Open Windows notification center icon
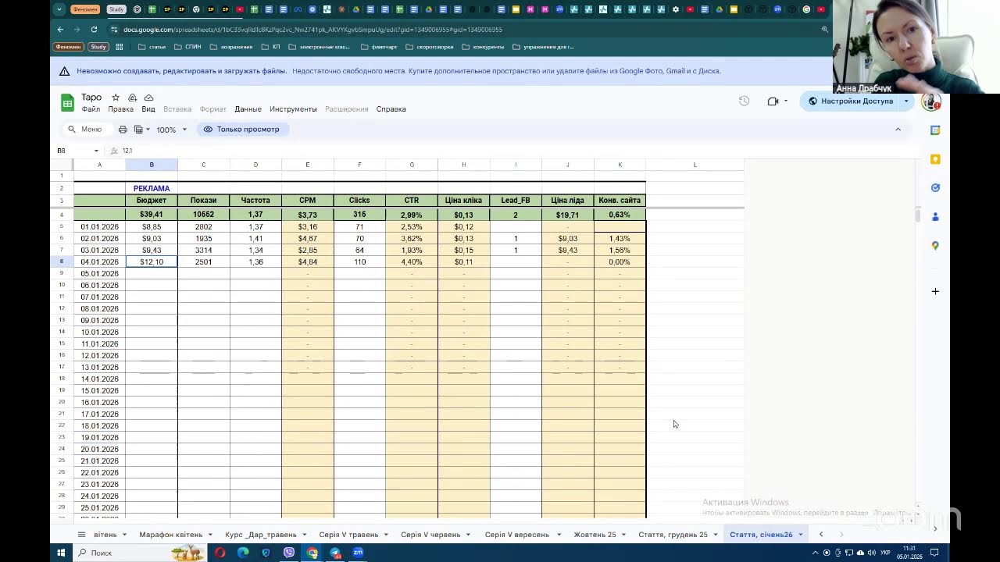Screen dimensions: 1000x562 click(x=934, y=553)
